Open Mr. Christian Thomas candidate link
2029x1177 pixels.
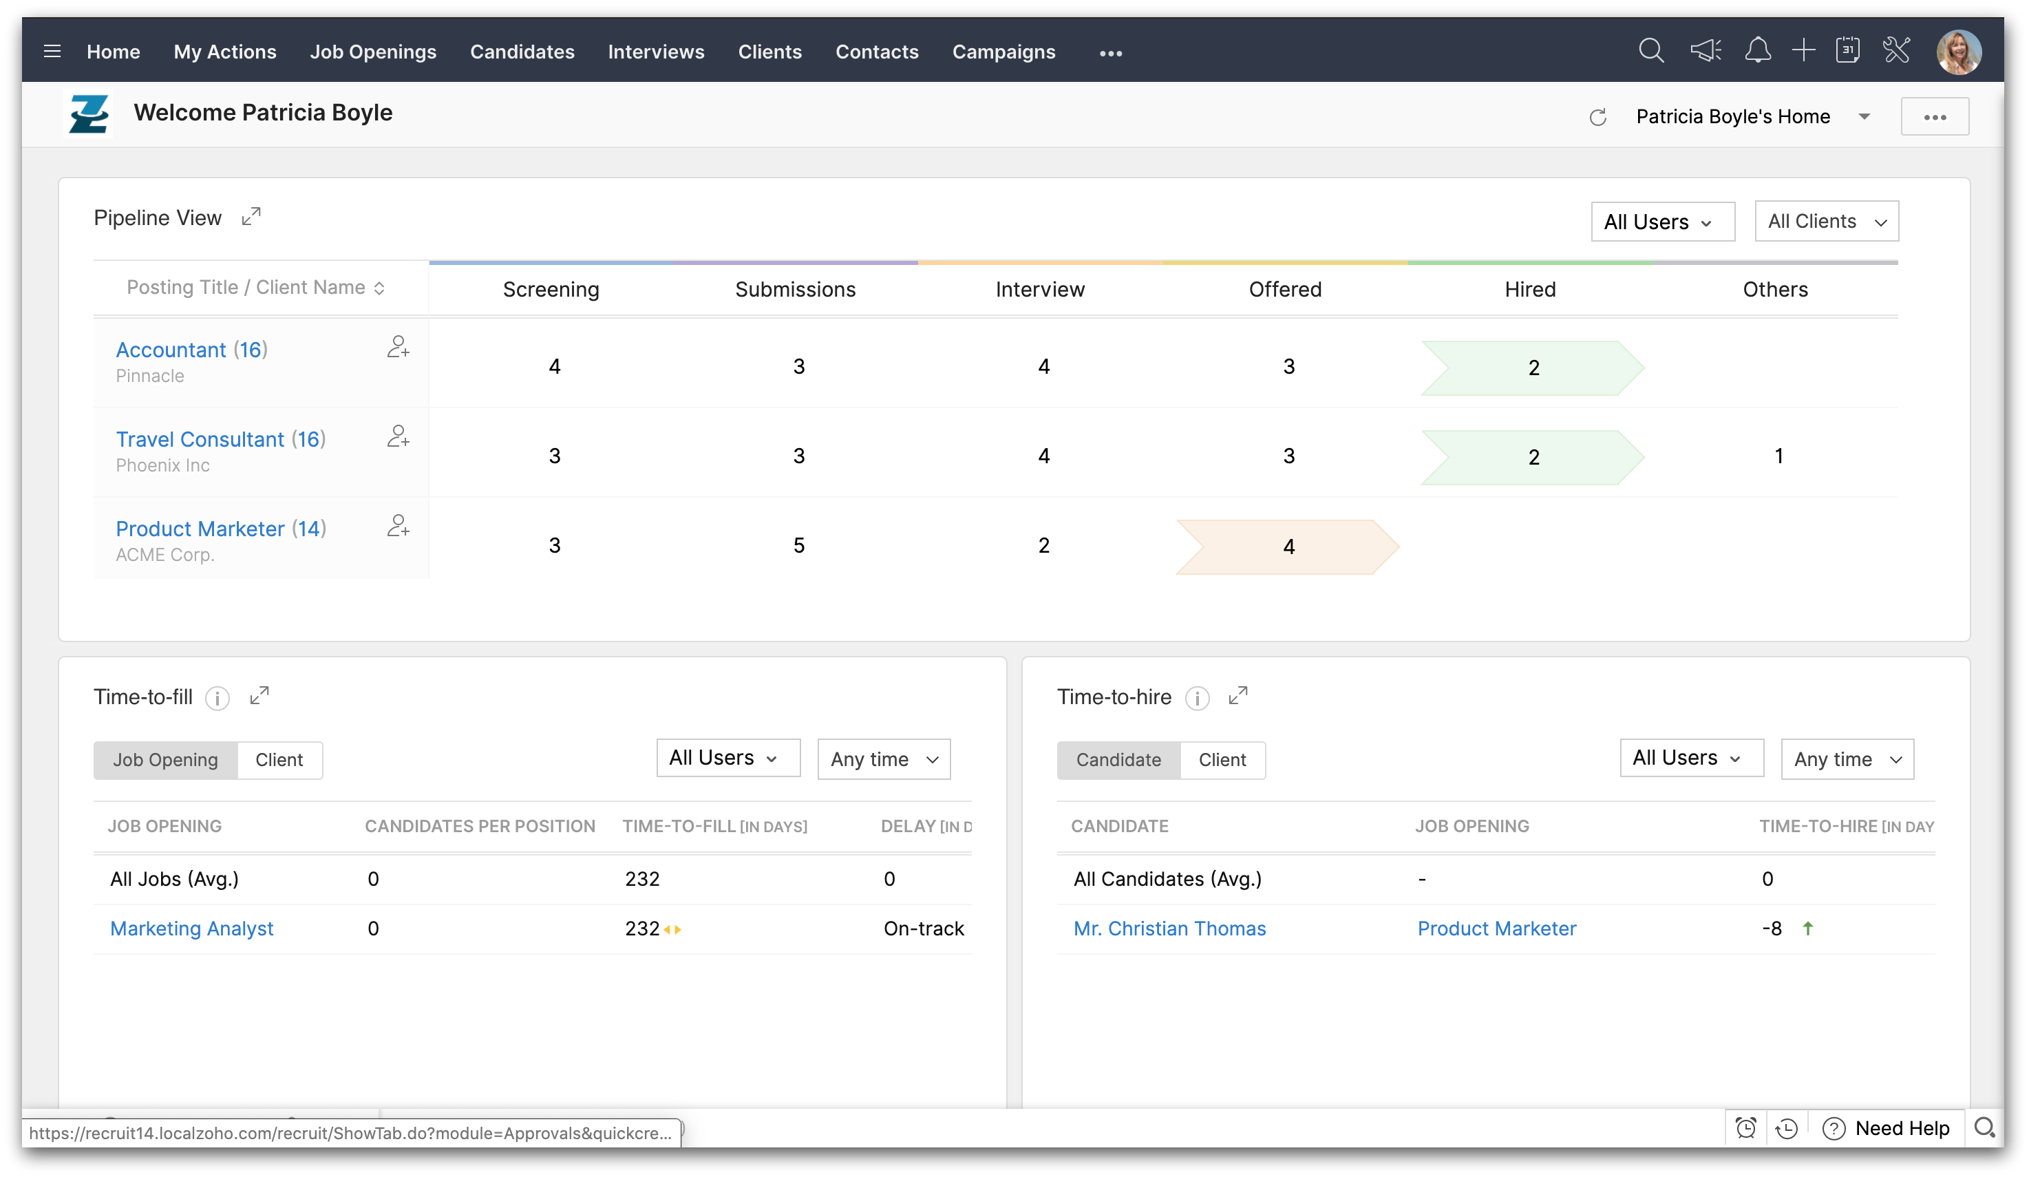[x=1169, y=929]
